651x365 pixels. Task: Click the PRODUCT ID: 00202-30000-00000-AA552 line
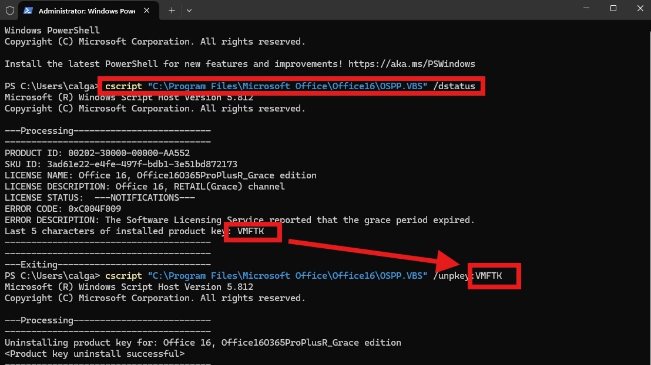(97, 153)
